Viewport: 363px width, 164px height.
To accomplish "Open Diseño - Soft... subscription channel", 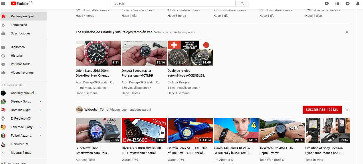I will pos(23,101).
